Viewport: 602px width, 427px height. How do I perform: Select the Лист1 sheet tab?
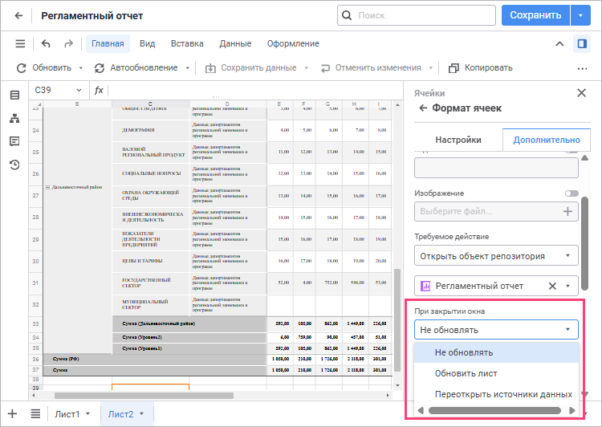[x=67, y=414]
